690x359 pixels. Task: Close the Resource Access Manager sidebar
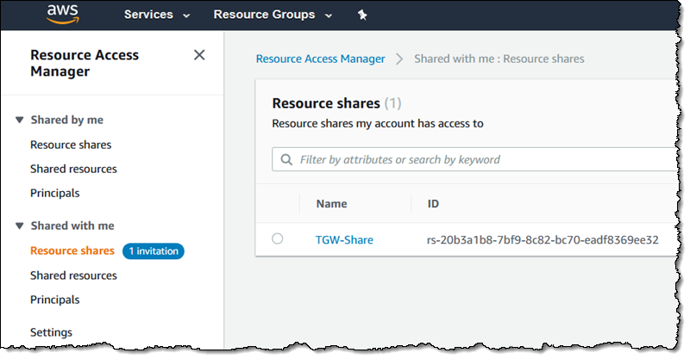[199, 55]
